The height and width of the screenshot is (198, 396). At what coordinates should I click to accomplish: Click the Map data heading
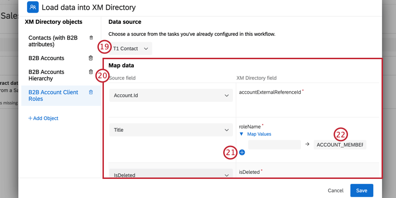point(121,65)
